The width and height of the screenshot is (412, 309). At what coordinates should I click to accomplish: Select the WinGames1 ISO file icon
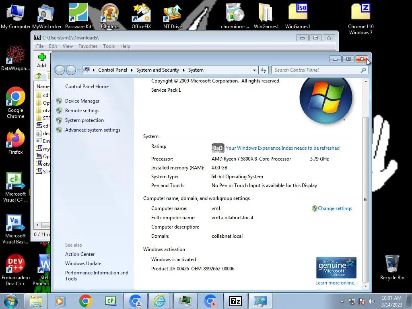pyautogui.click(x=298, y=16)
